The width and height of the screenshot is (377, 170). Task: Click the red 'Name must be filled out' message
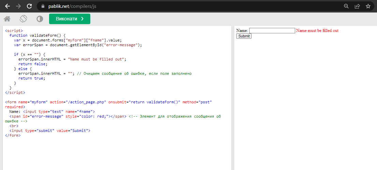pos(317,31)
